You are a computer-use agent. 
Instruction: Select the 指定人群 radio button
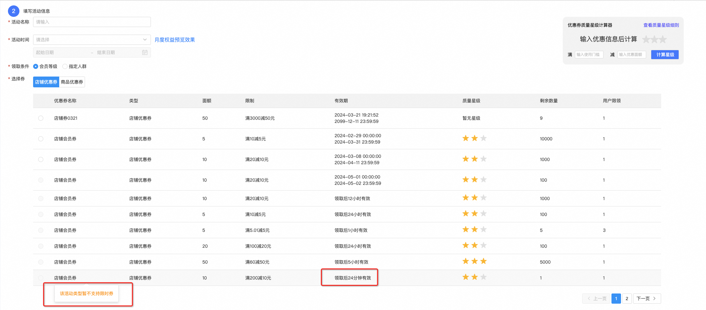pyautogui.click(x=65, y=66)
